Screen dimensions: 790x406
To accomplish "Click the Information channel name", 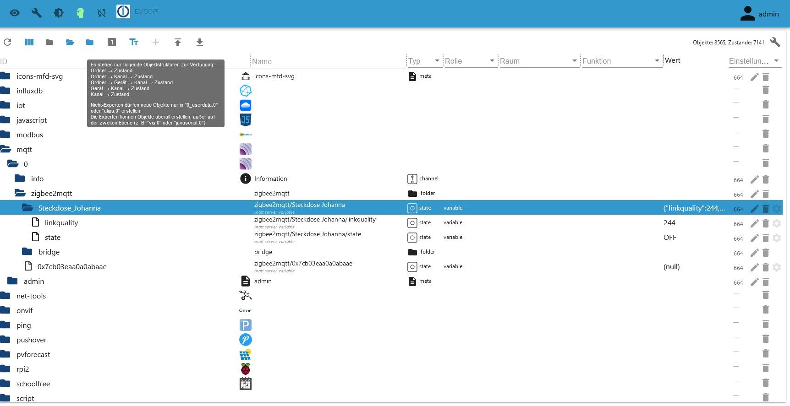I will point(270,179).
